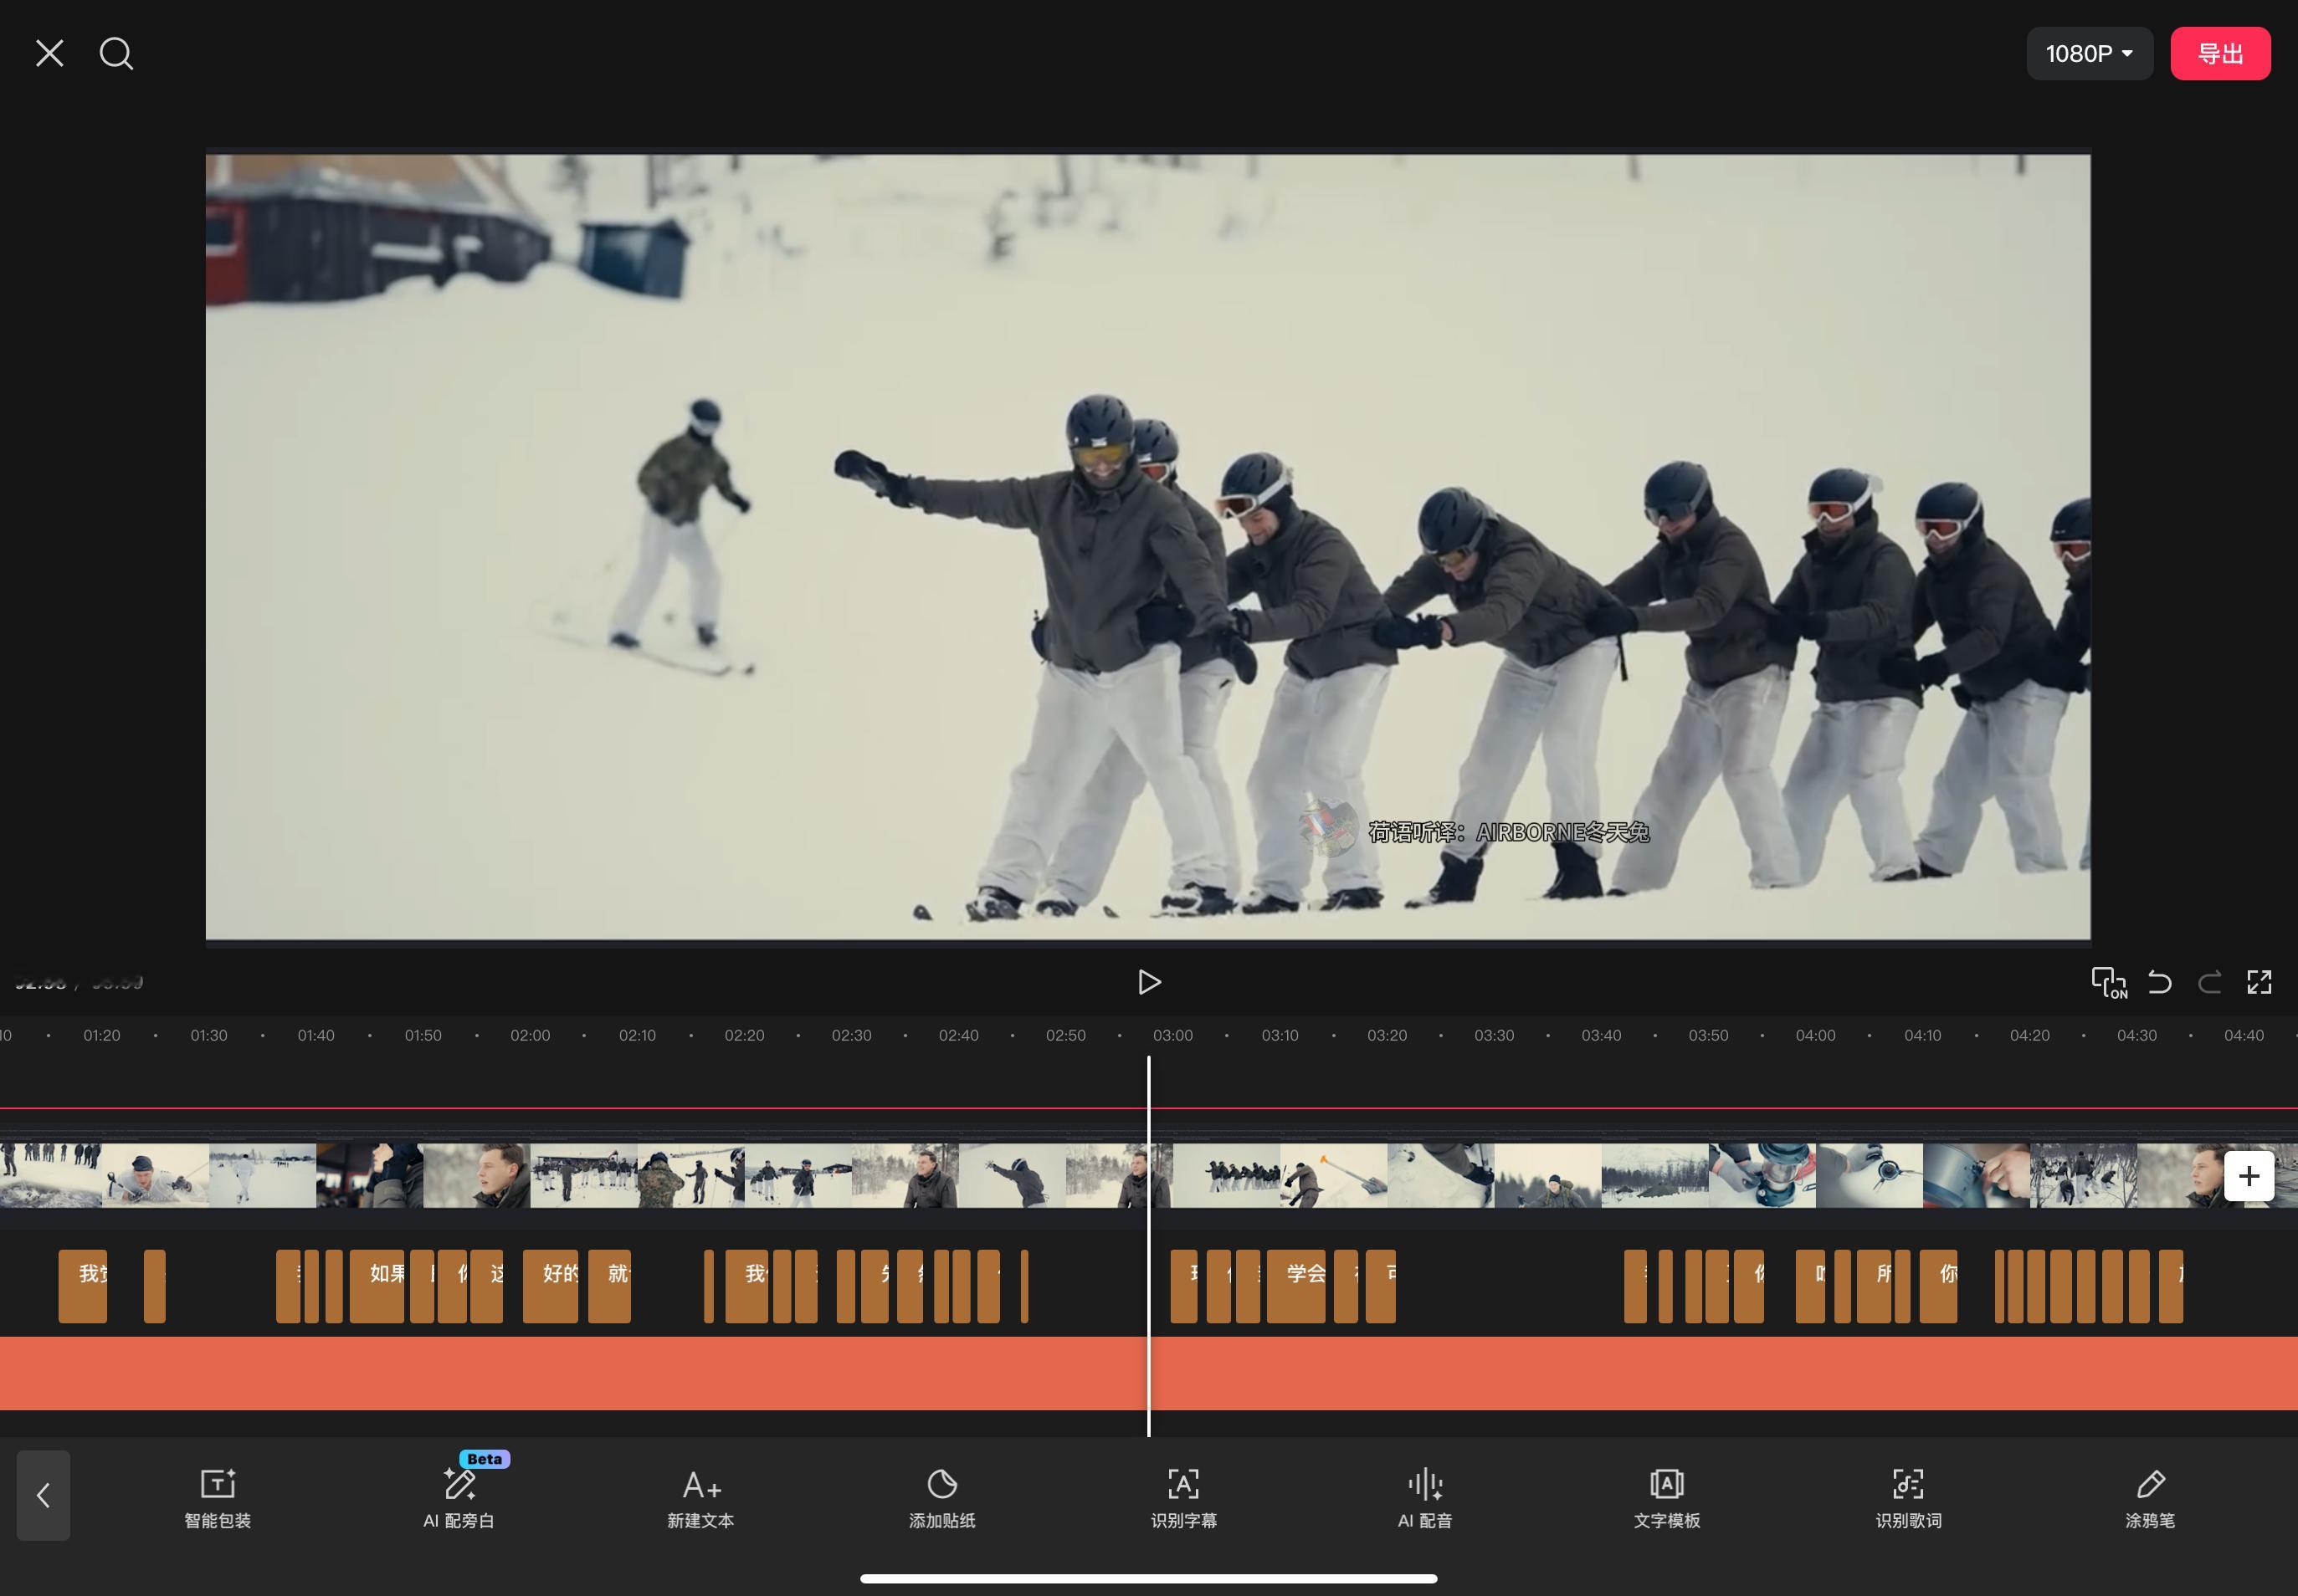Select the subtitle clip labeled 如果

point(377,1286)
